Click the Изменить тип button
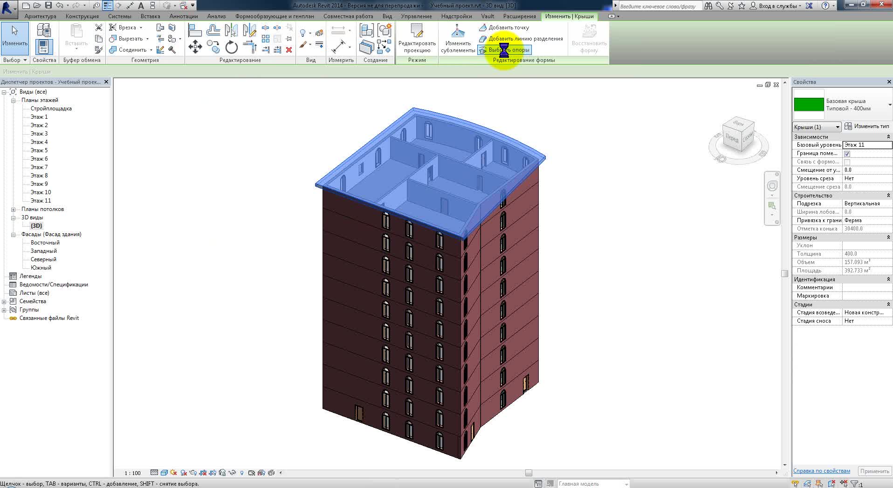 tap(867, 126)
